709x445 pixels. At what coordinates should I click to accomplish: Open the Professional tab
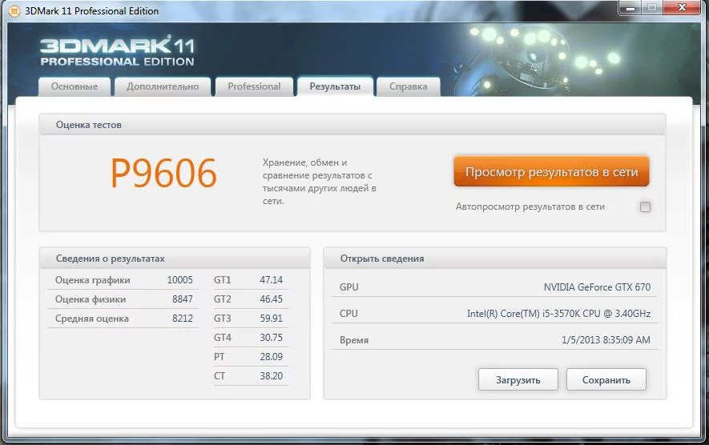click(254, 86)
